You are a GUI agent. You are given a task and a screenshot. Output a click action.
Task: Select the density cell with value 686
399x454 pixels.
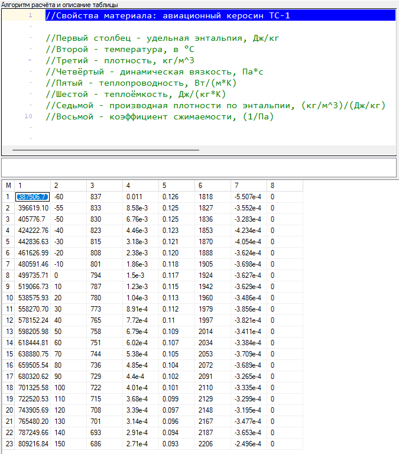[104, 443]
